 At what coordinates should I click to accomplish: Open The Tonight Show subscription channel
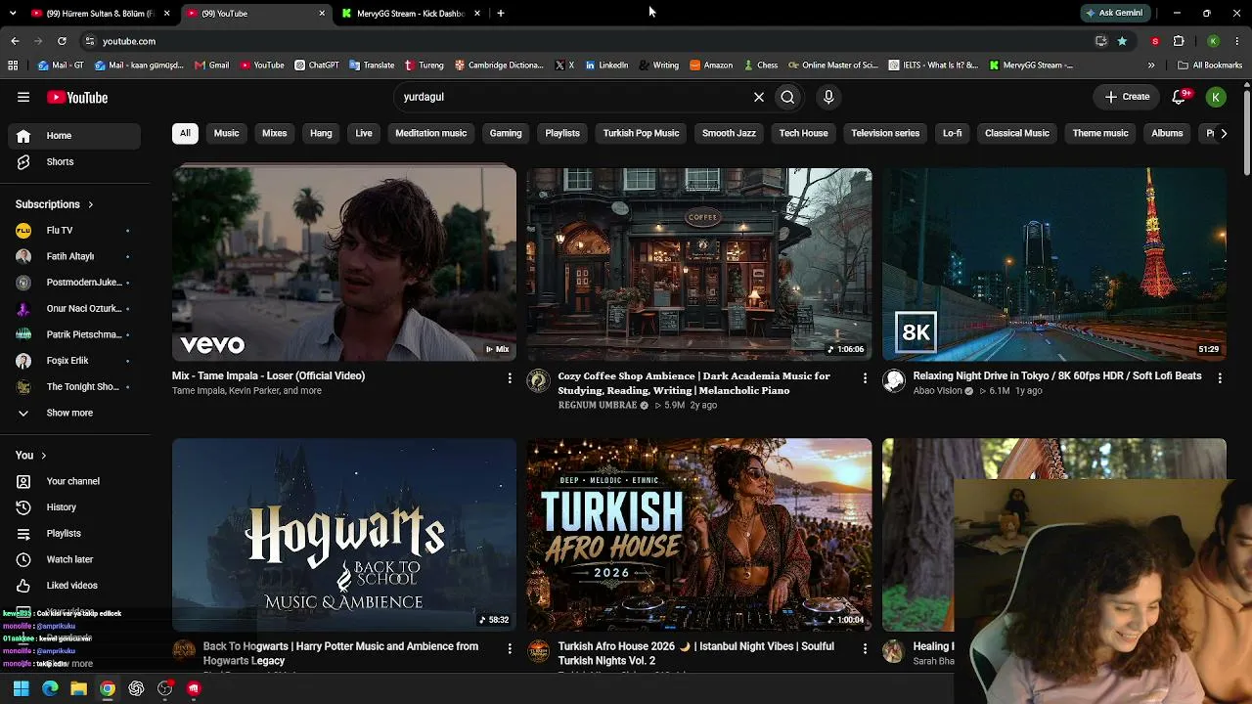point(75,386)
